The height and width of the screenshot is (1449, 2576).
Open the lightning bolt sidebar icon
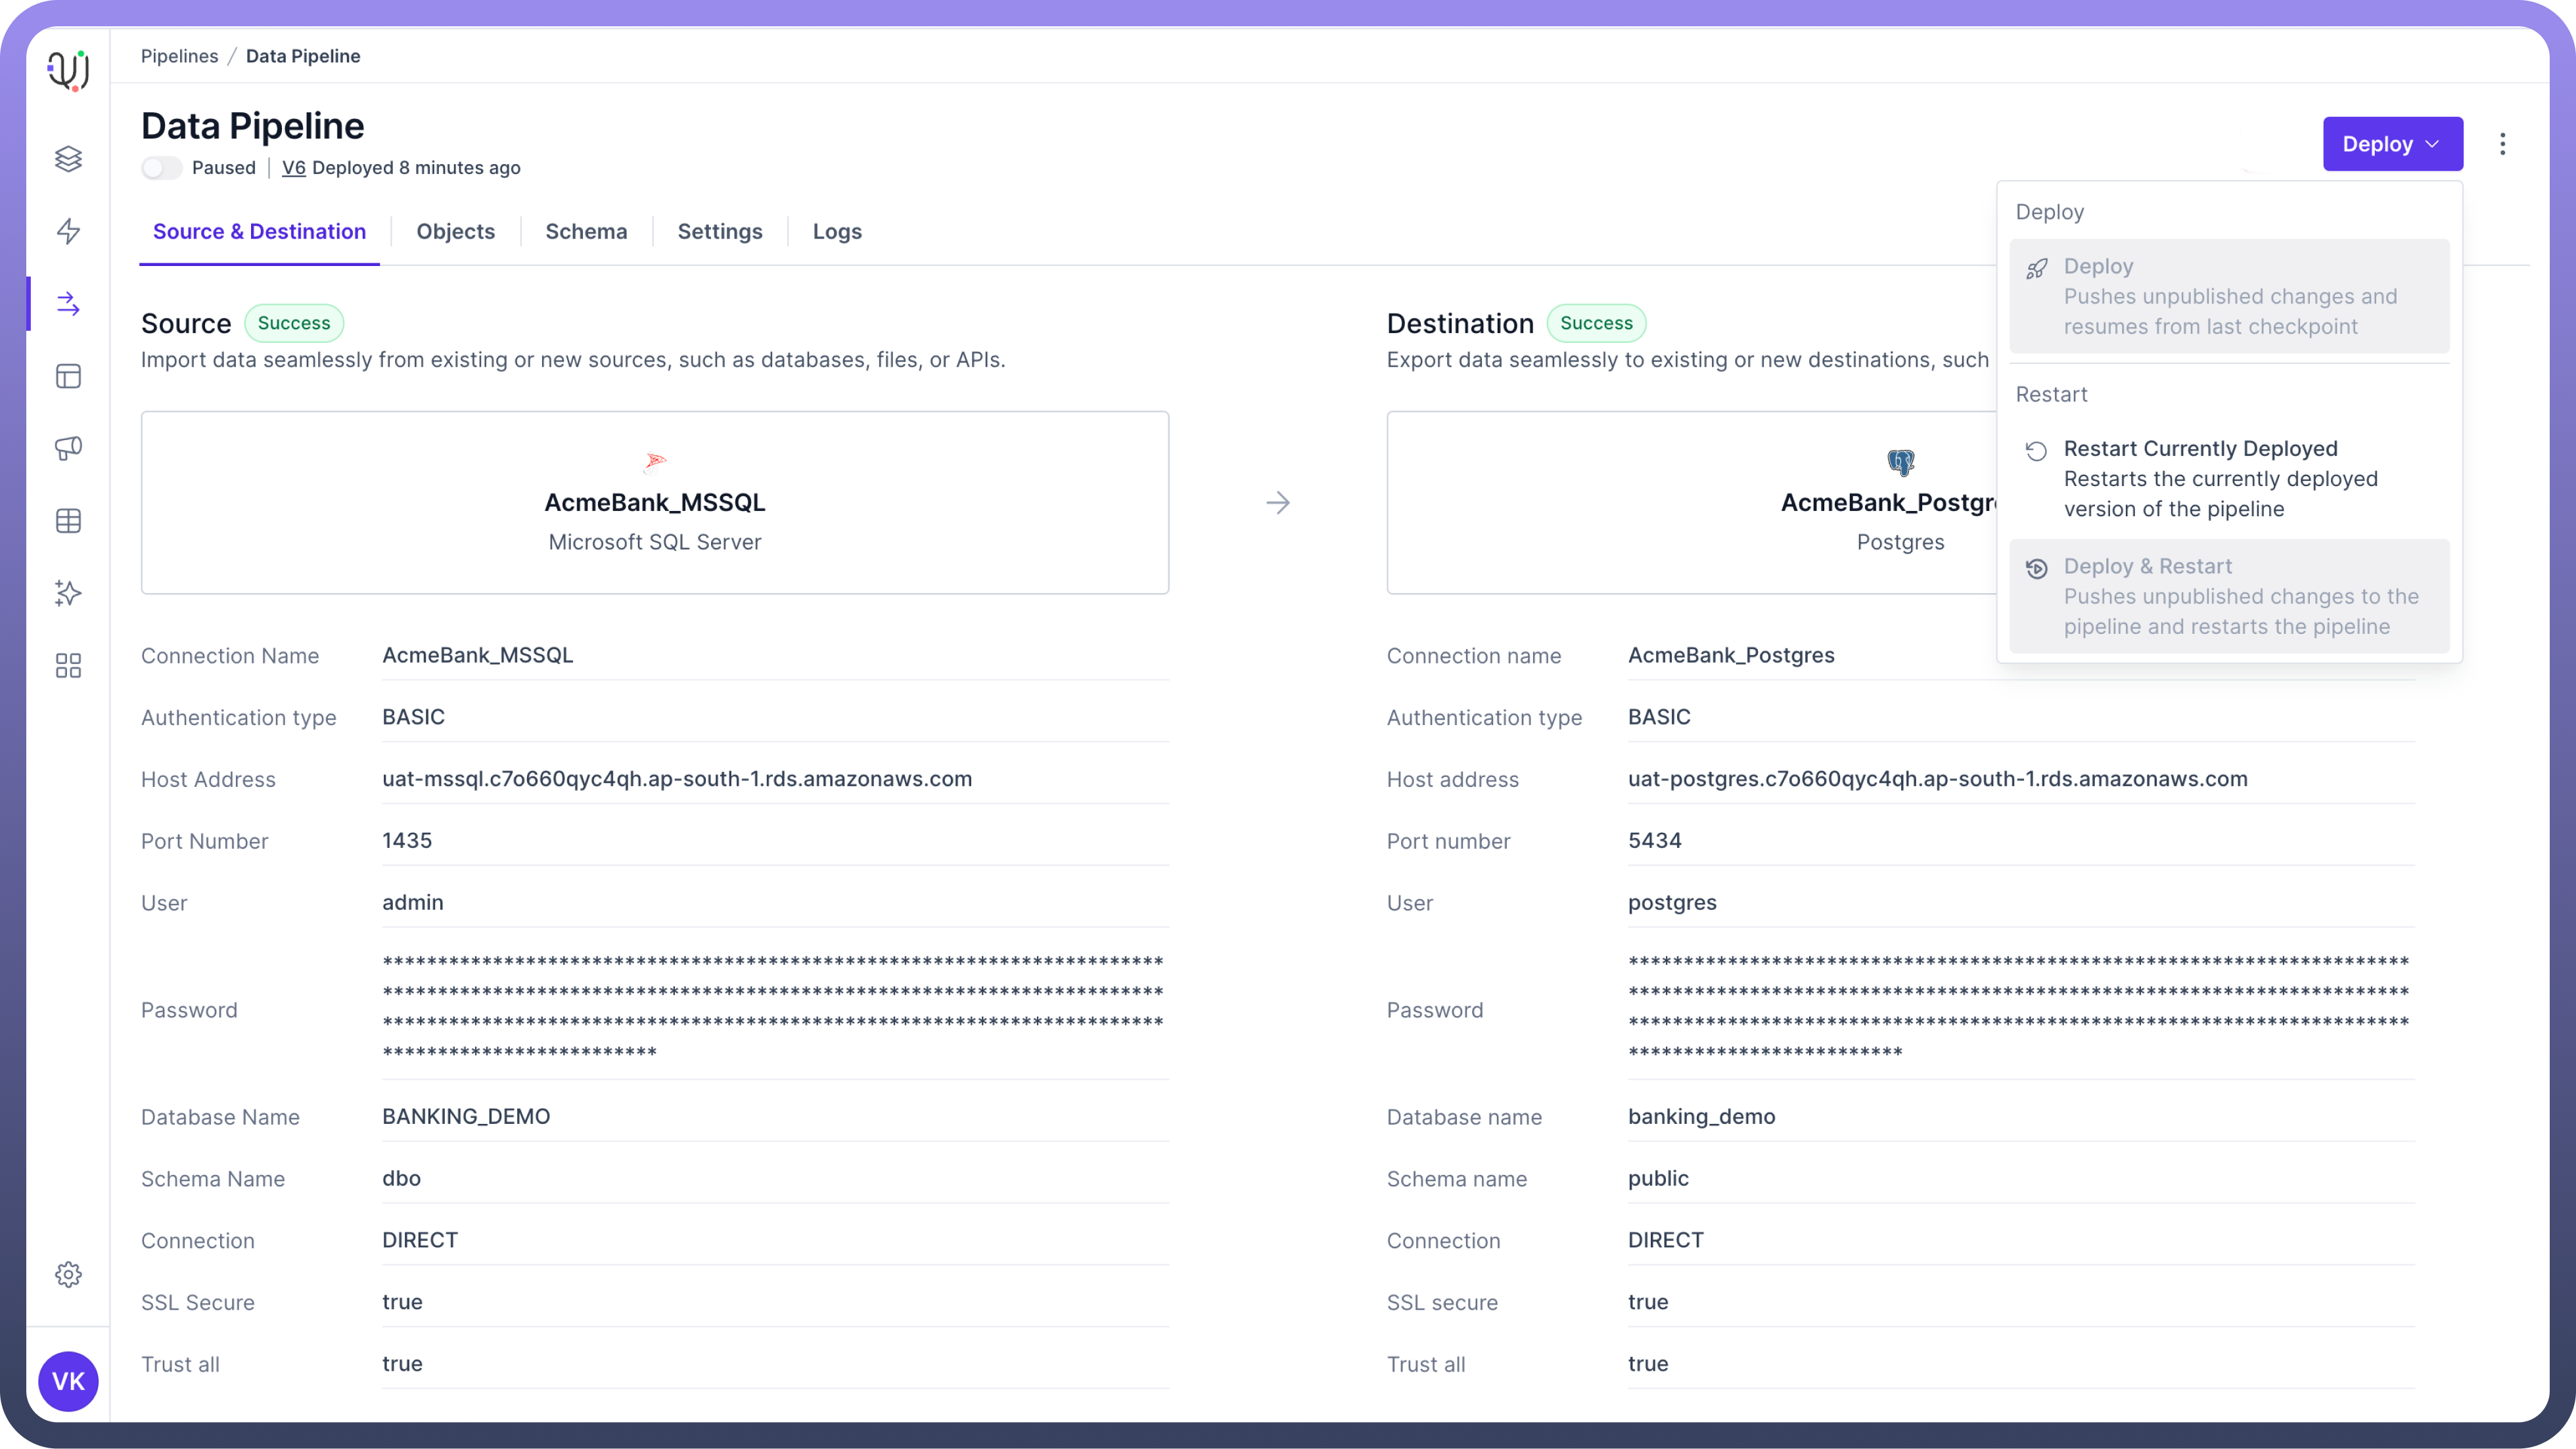68,231
